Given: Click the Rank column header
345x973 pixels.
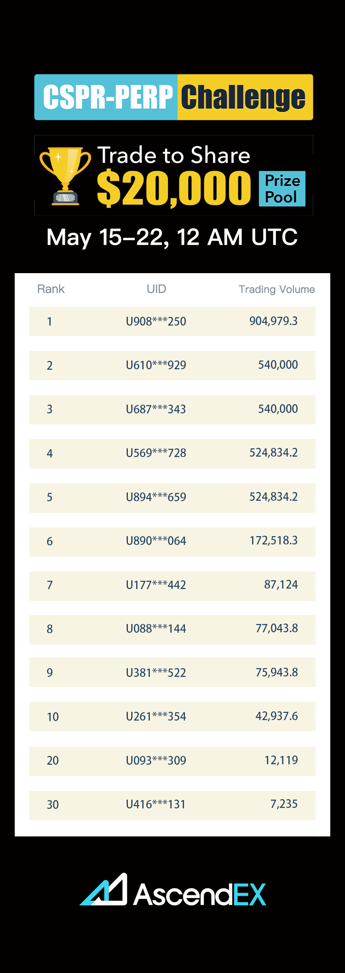Looking at the screenshot, I should [51, 289].
